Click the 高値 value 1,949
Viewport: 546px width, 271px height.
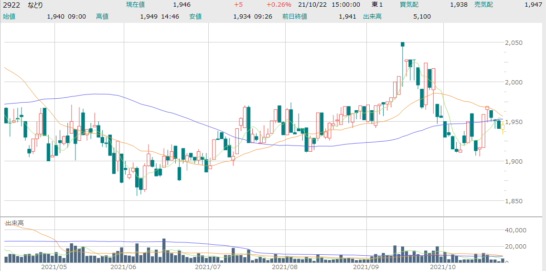pyautogui.click(x=149, y=16)
